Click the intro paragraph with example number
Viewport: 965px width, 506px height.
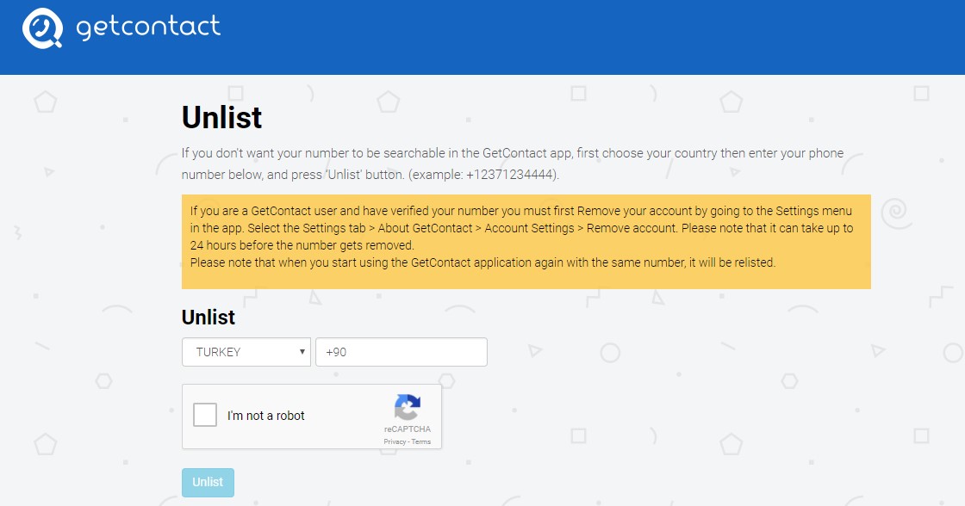(x=512, y=164)
